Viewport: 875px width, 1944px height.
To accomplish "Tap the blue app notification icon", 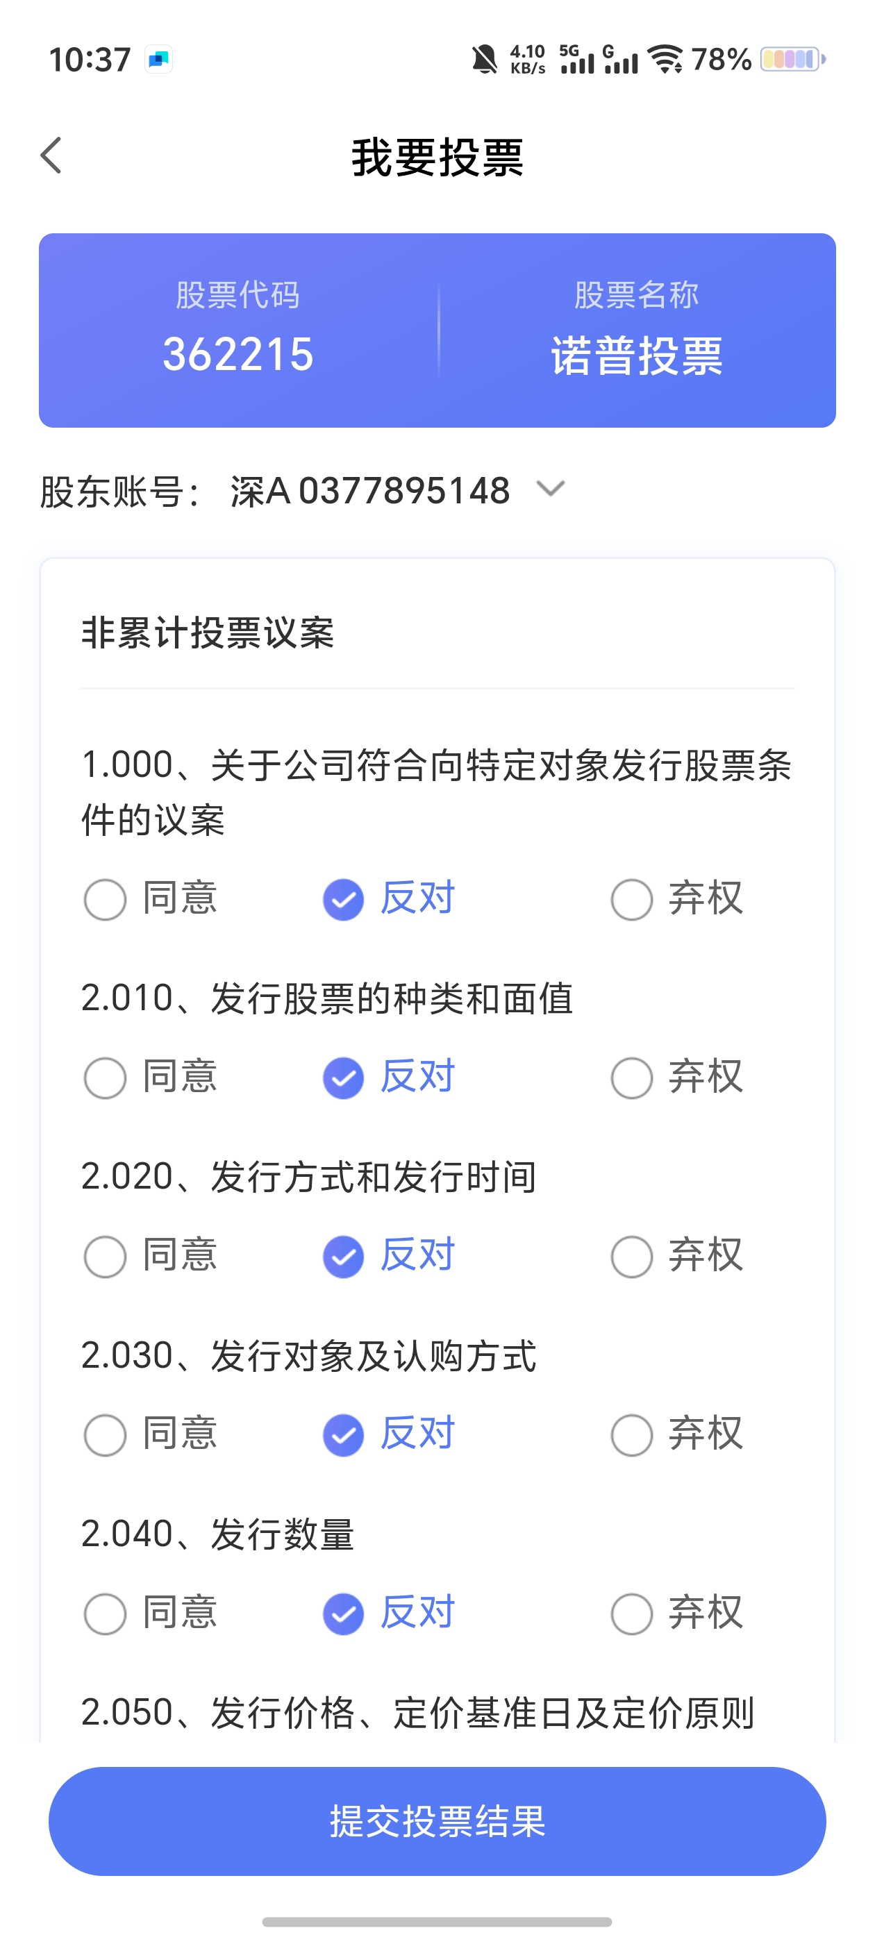I will [158, 59].
